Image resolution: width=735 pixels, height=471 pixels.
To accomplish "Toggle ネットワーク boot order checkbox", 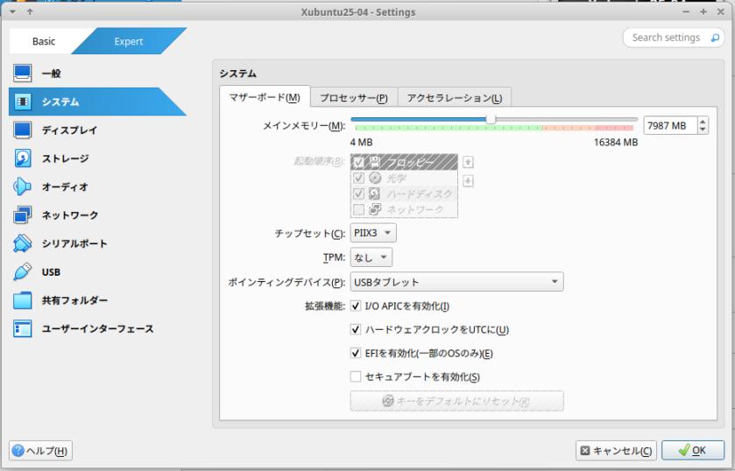I will click(358, 209).
